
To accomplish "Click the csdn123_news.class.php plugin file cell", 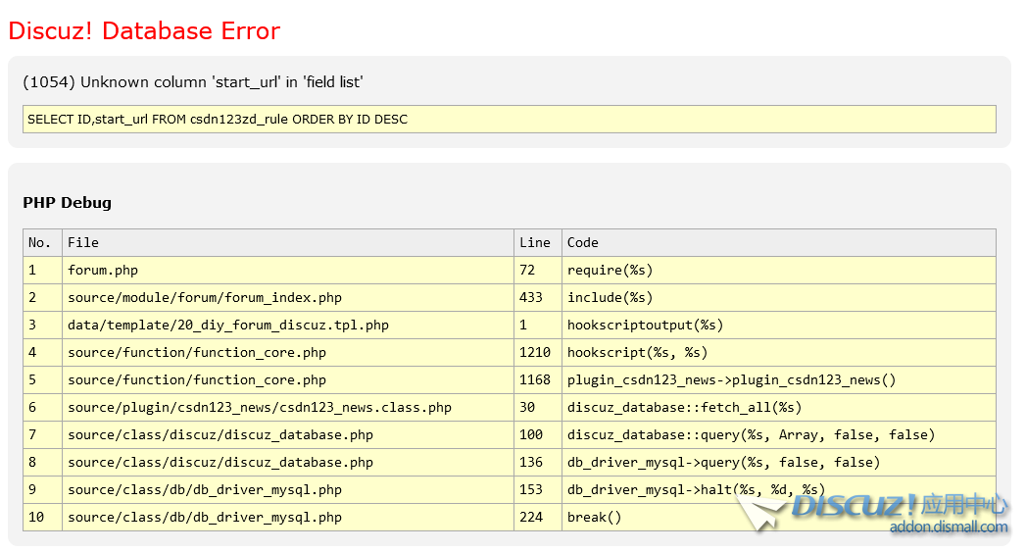I will tap(259, 407).
